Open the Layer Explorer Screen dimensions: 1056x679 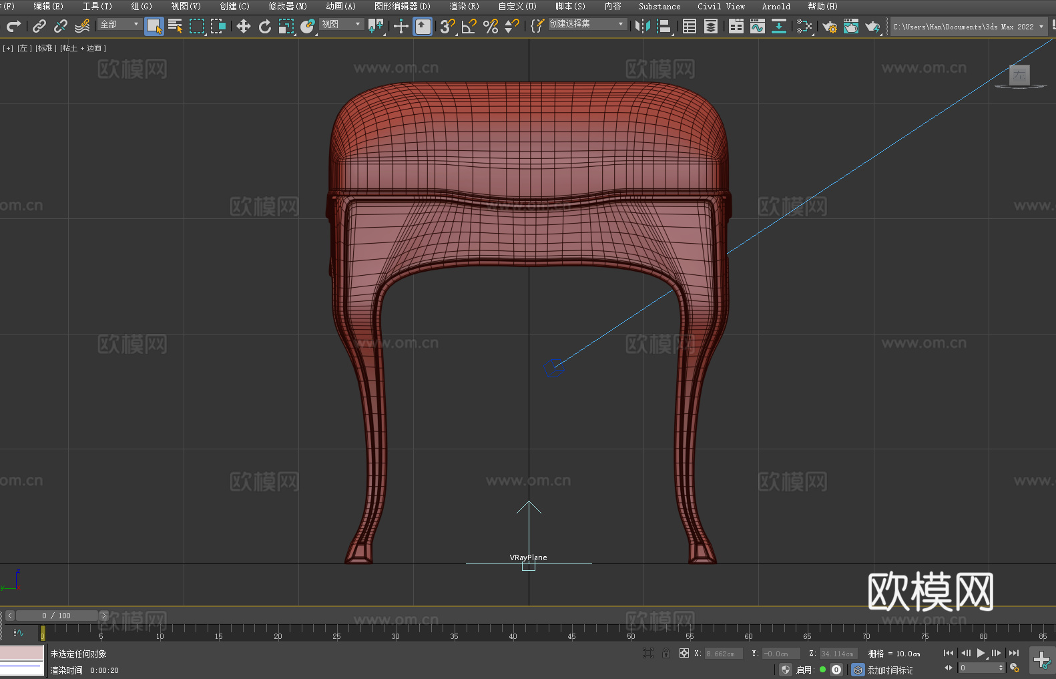pos(711,26)
